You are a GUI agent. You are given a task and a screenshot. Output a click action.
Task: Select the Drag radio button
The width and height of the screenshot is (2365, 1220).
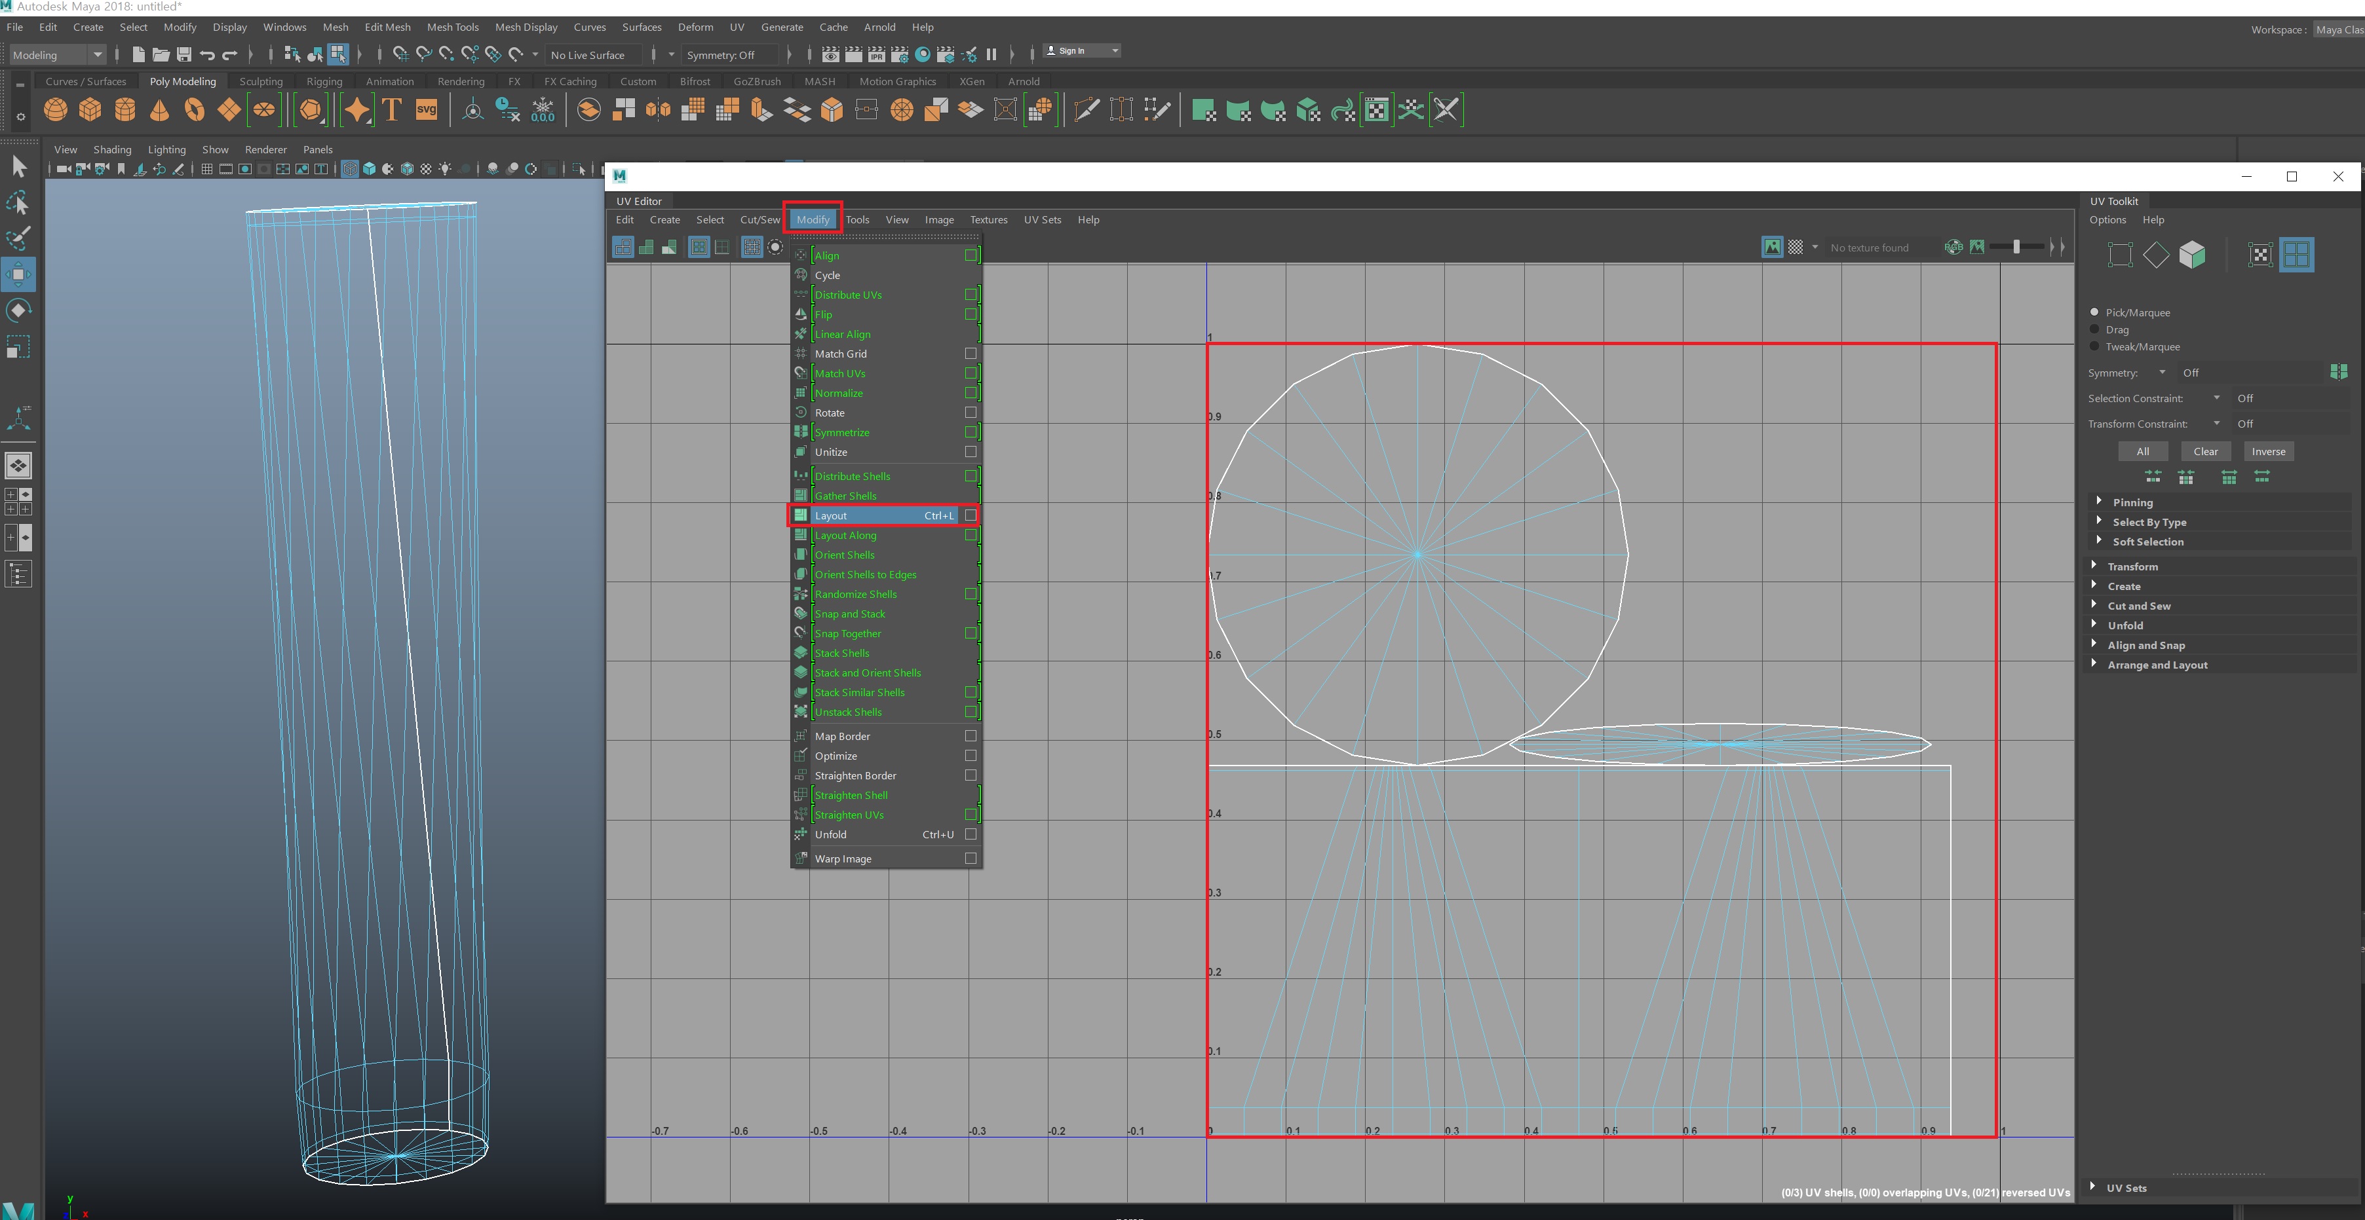pyautogui.click(x=2094, y=329)
